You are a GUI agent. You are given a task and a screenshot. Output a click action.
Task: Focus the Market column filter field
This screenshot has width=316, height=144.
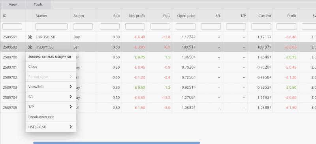pos(51,26)
